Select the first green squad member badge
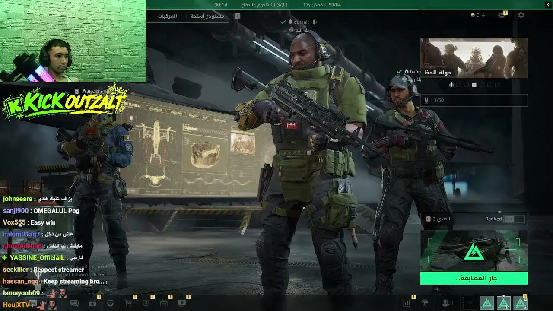Image resolution: width=553 pixels, height=311 pixels. pos(487,303)
